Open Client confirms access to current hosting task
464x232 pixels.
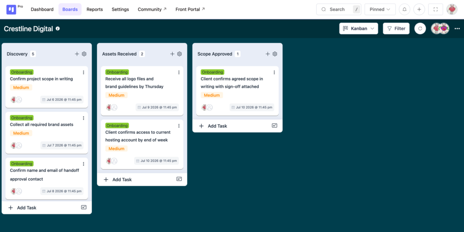pyautogui.click(x=138, y=136)
